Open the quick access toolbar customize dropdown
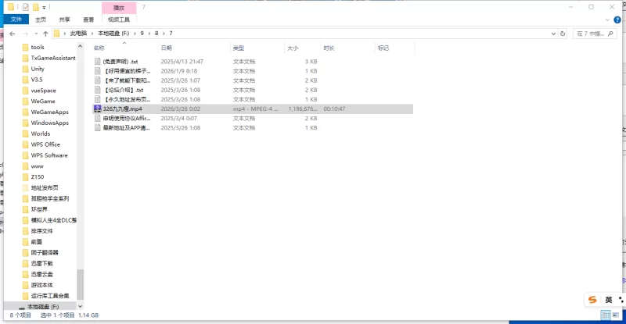Image resolution: width=626 pixels, height=324 pixels. click(x=45, y=7)
